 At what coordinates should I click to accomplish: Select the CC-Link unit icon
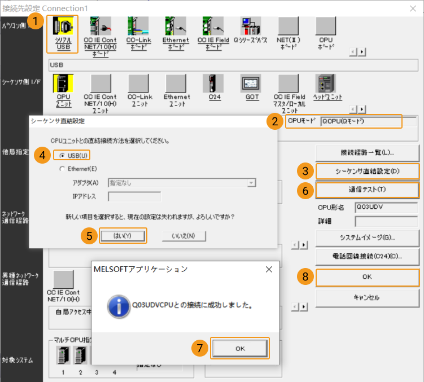138,84
